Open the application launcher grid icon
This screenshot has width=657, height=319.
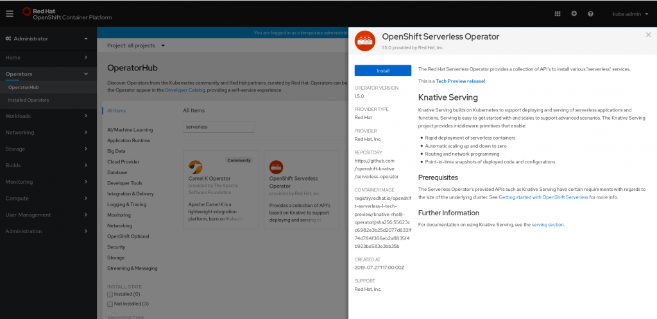tap(557, 13)
